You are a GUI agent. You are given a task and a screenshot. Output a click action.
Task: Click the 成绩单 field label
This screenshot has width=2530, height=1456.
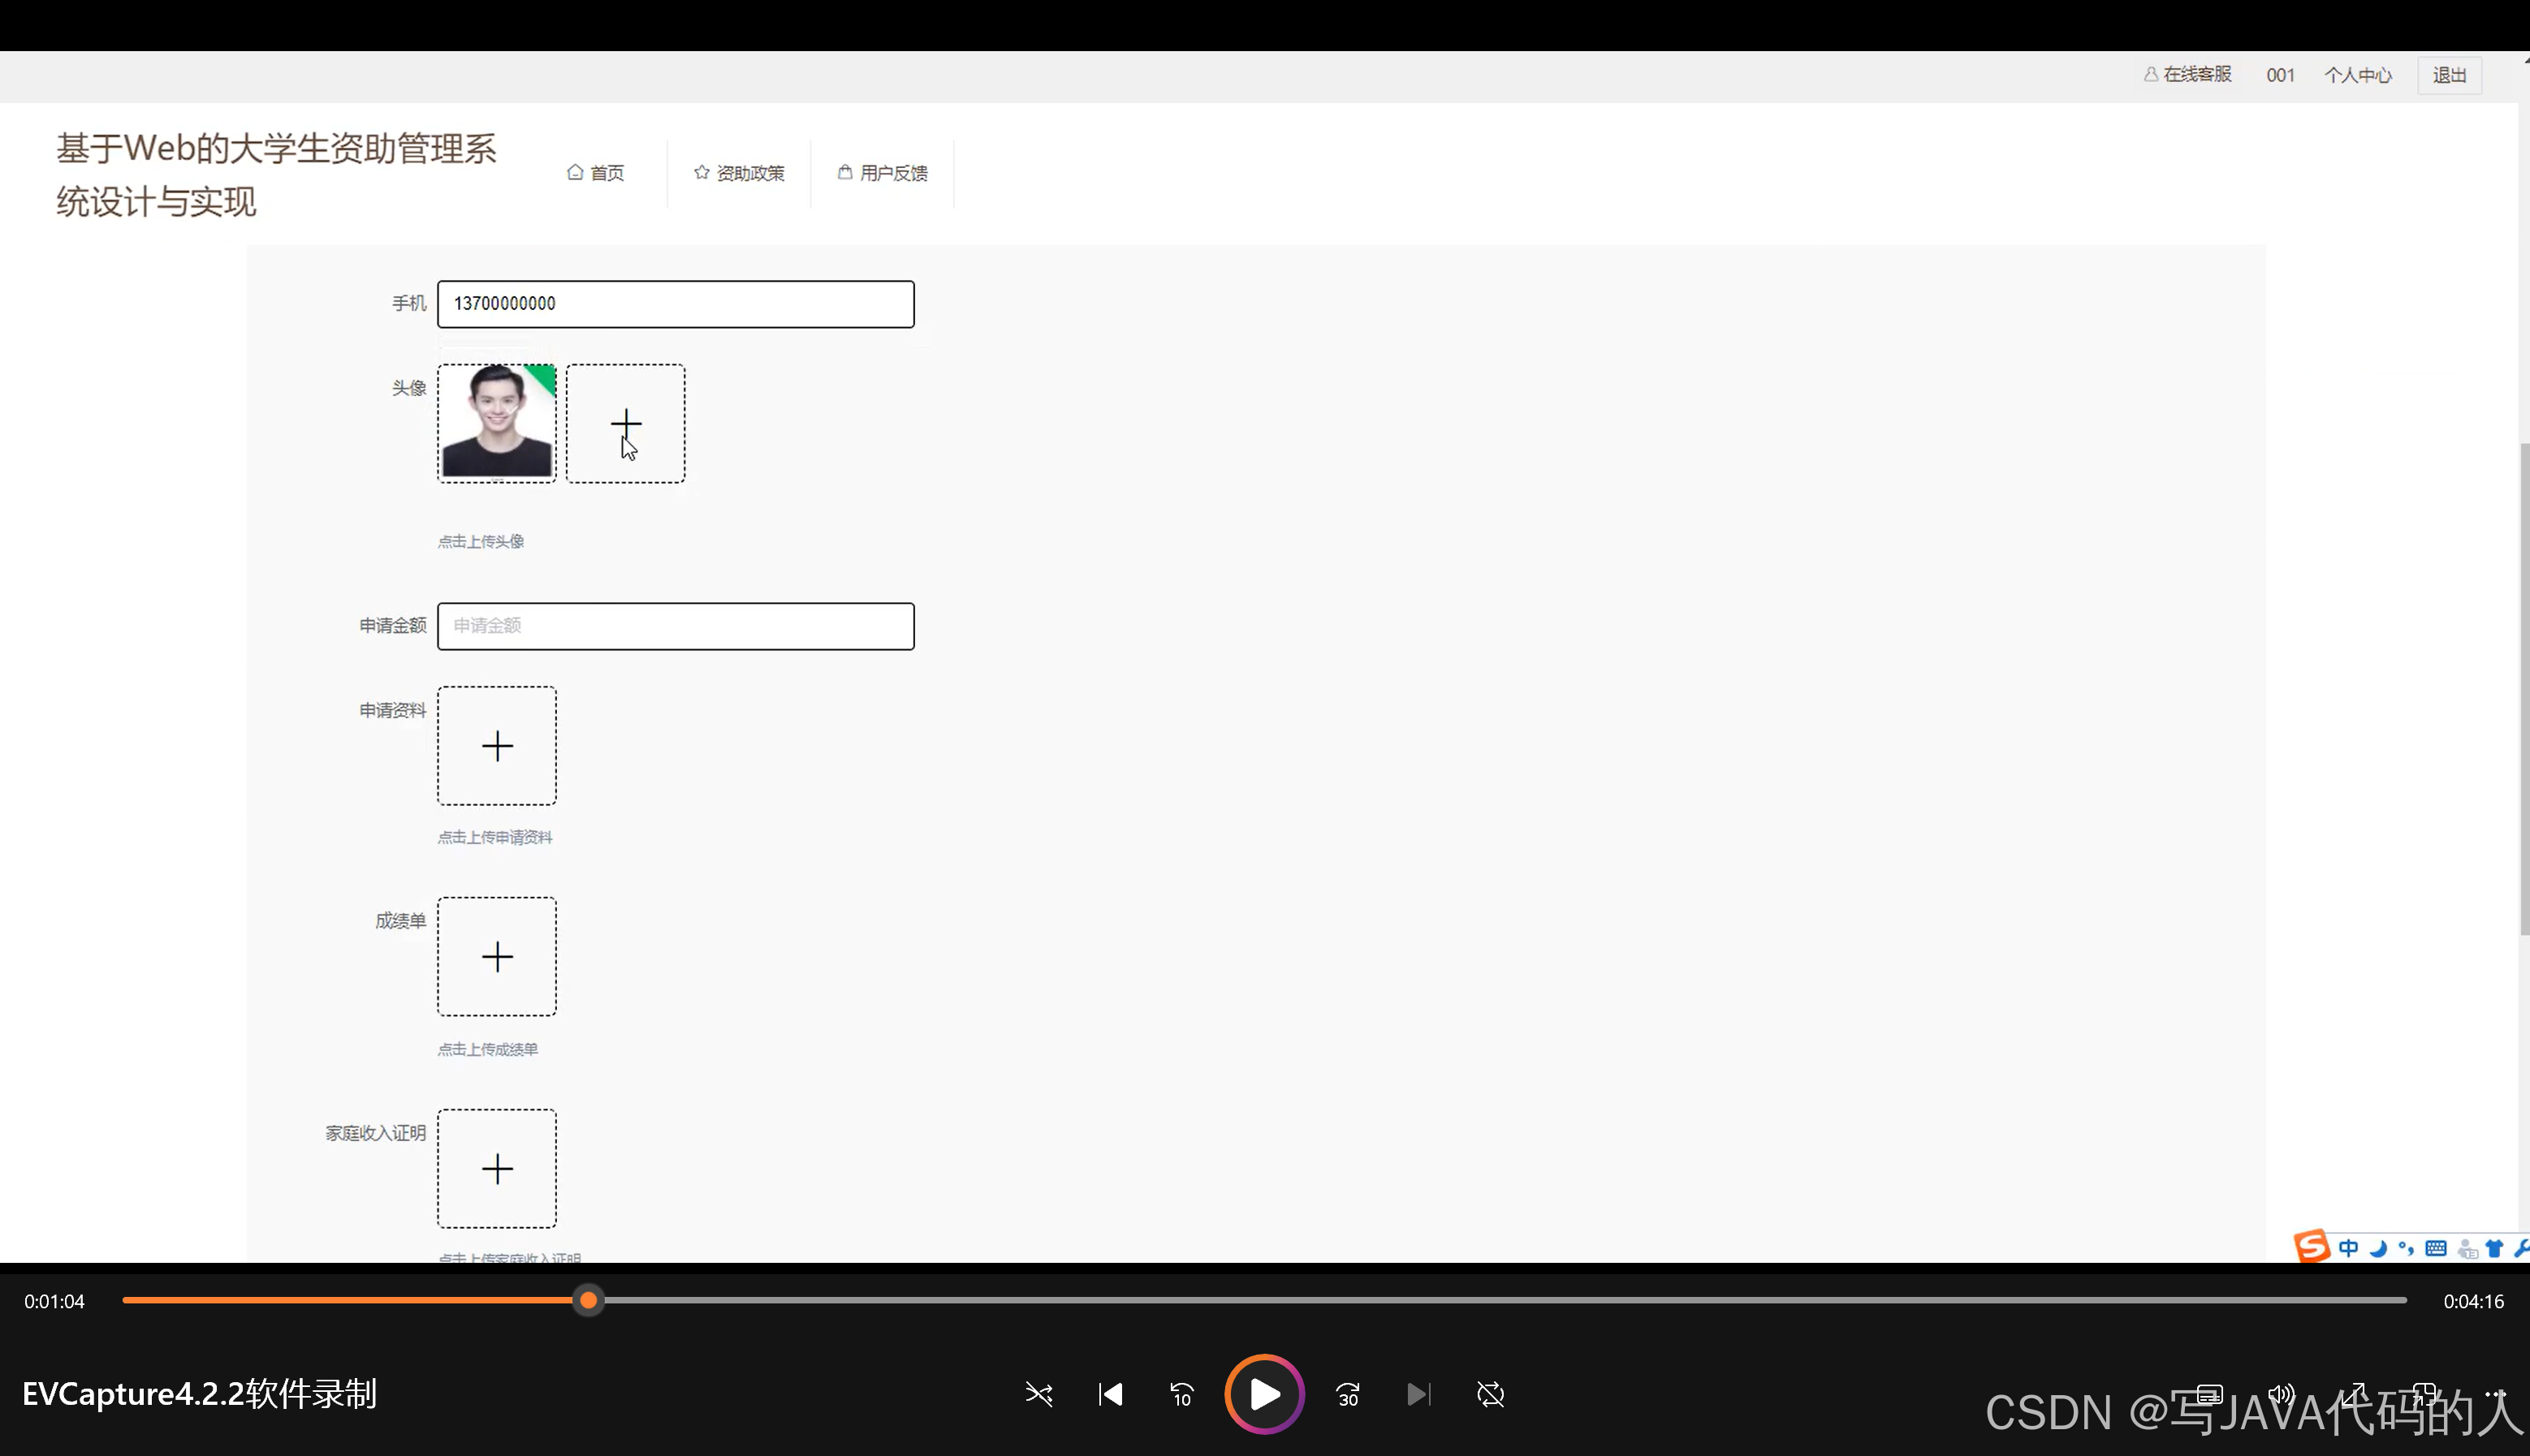point(401,921)
